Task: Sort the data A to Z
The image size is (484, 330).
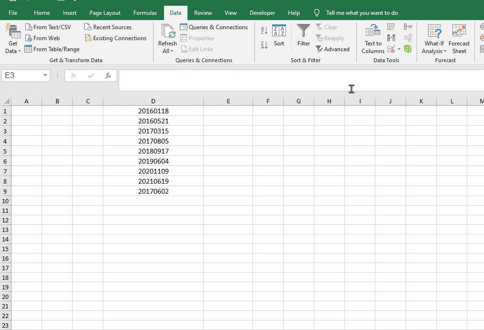Action: (x=264, y=30)
